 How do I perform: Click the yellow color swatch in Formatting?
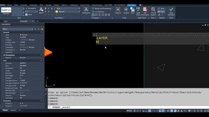[x=56, y=12]
